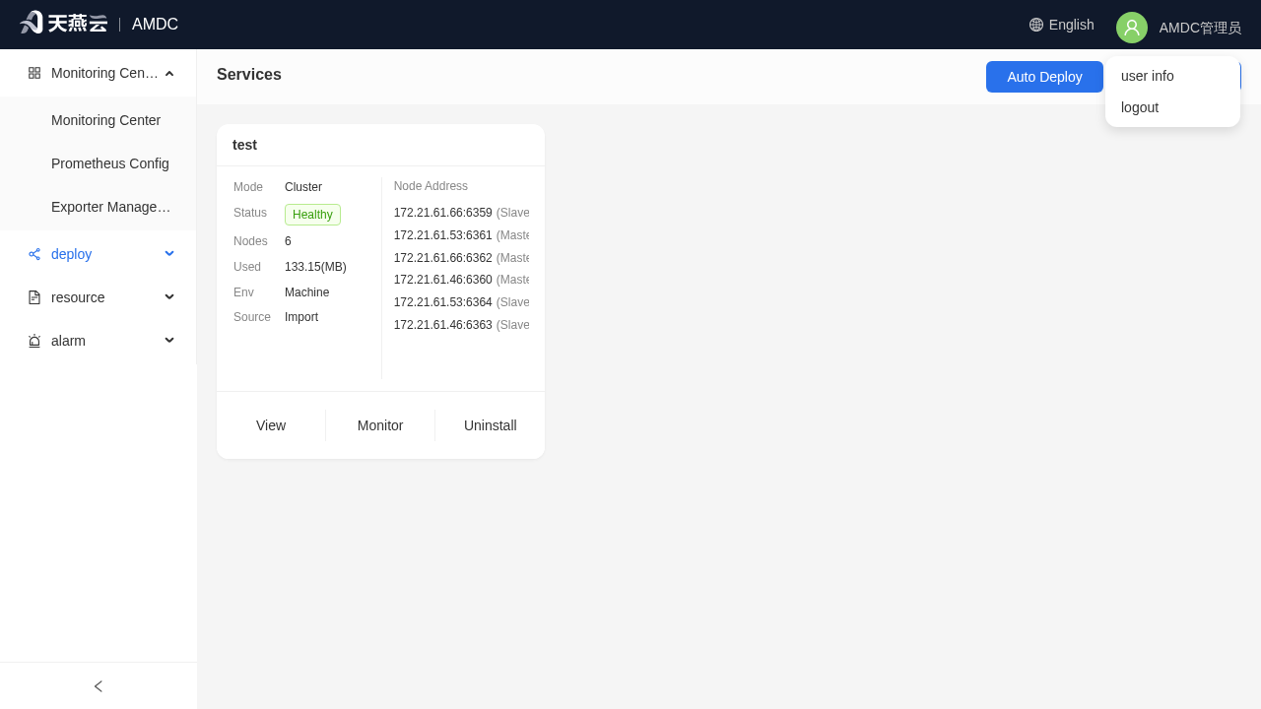Click the resource document icon

34,297
